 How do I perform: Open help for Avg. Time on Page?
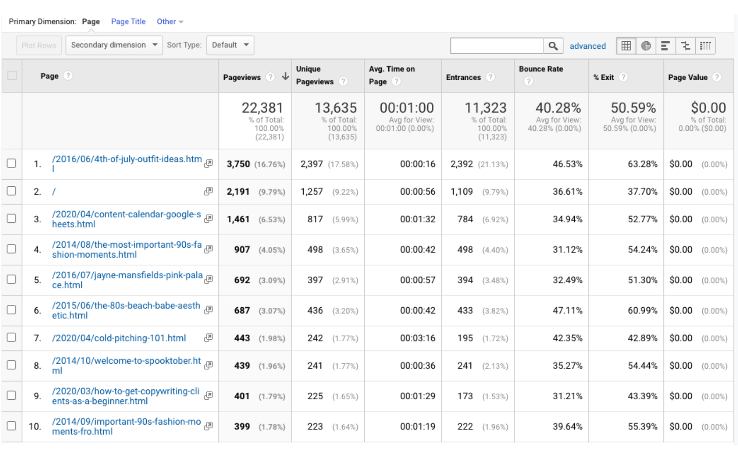(396, 81)
